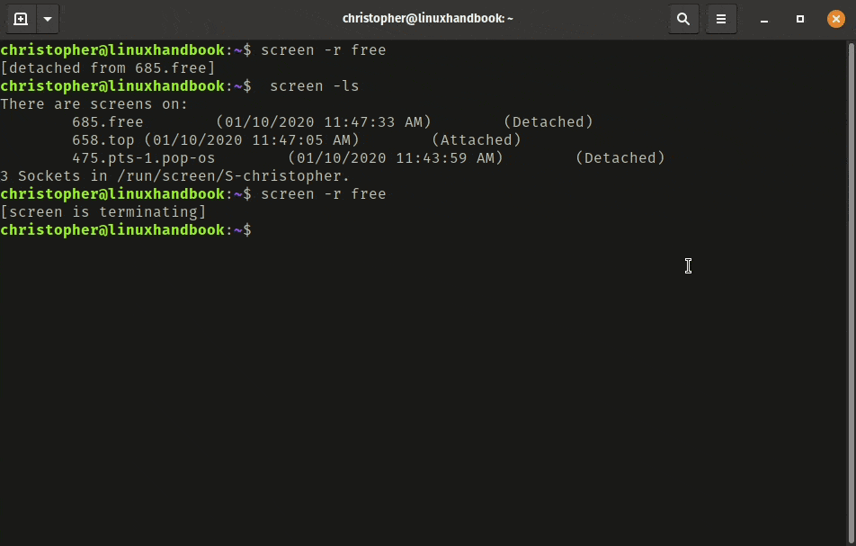Viewport: 856px width, 546px height.
Task: Click the '(Attached)' status text for 658.top
Action: point(477,139)
